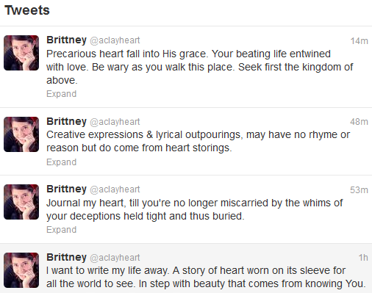Open @aclayheart handle on the 53m tweet
This screenshot has width=372, height=293.
pos(115,189)
